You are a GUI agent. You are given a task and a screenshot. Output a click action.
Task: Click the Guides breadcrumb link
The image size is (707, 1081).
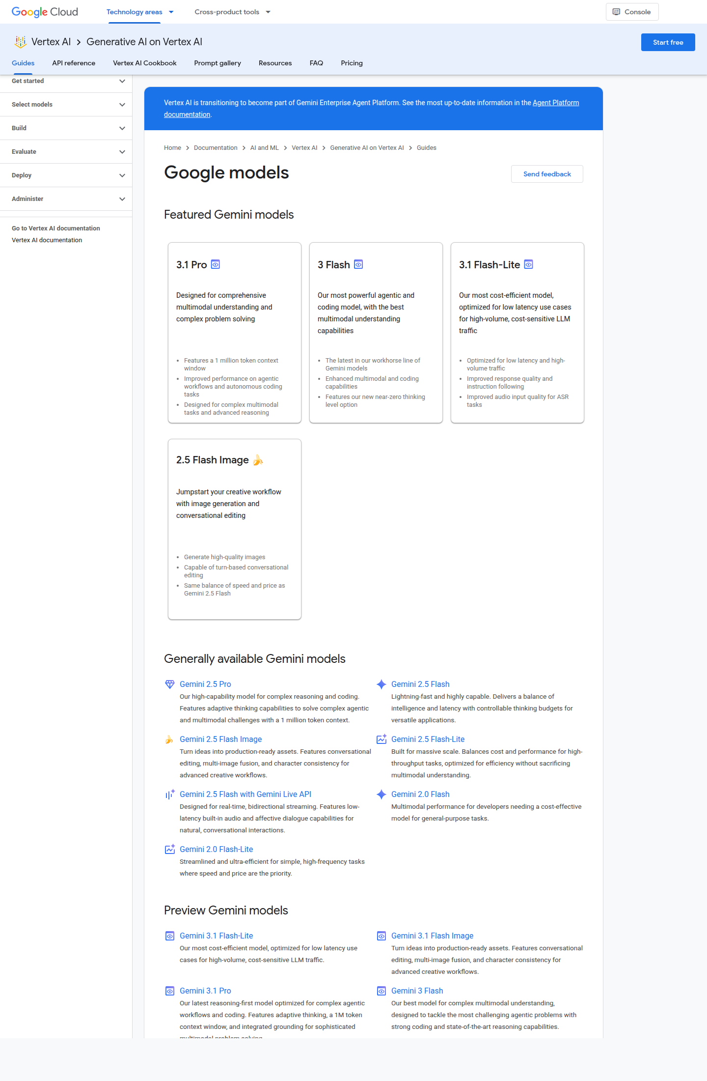pos(426,148)
